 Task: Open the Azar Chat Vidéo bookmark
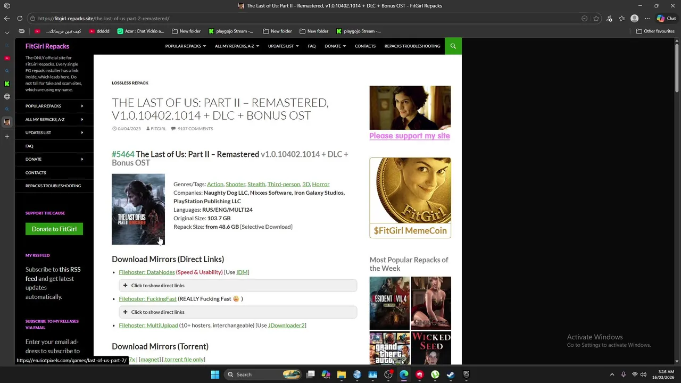(x=140, y=31)
